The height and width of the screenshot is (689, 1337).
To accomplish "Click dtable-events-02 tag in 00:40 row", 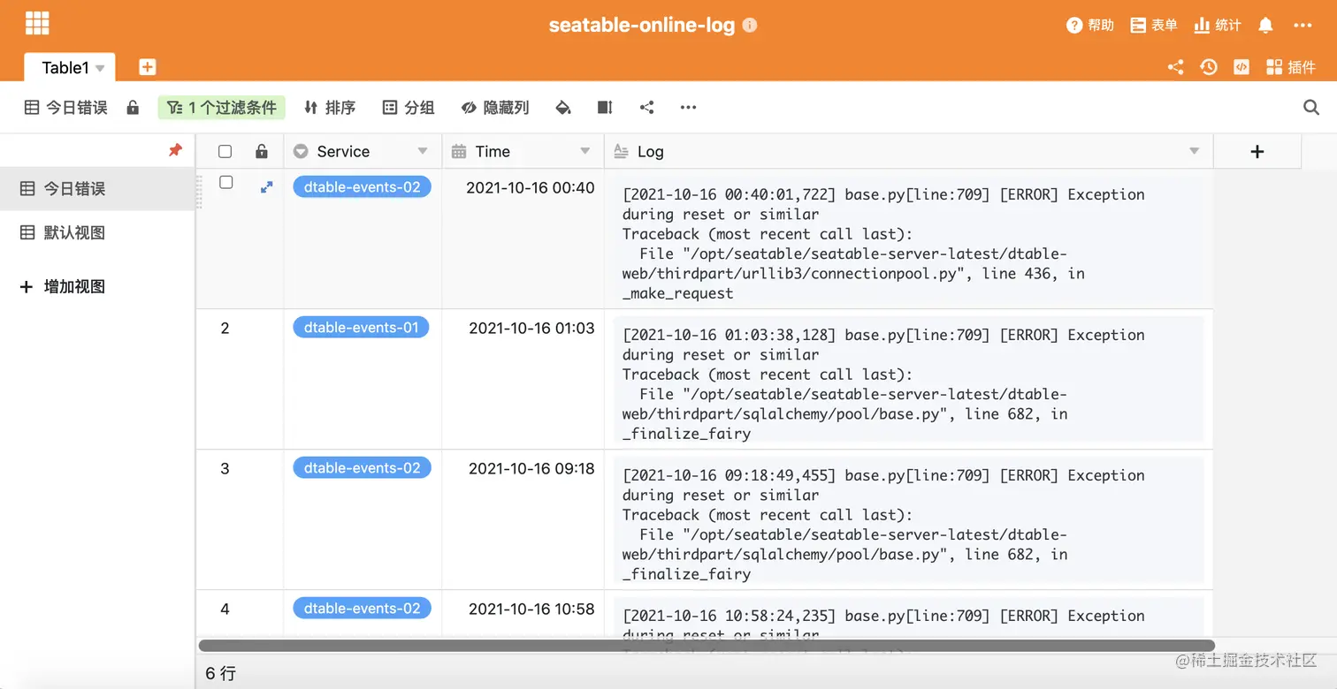I will coord(362,187).
